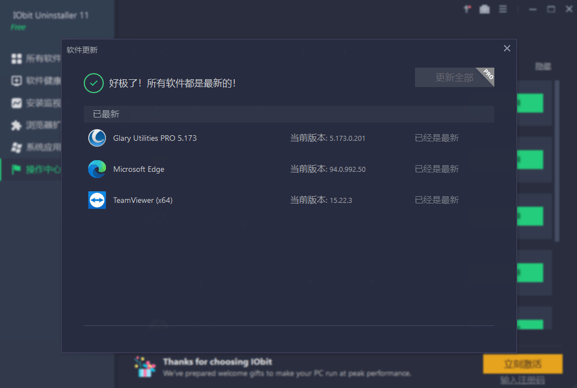This screenshot has width=577, height=388.
Task: Click the 软件更新 dialog title
Action: [82, 50]
